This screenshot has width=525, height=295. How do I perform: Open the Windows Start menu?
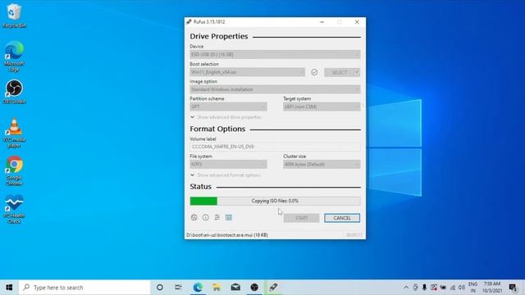tap(9, 288)
